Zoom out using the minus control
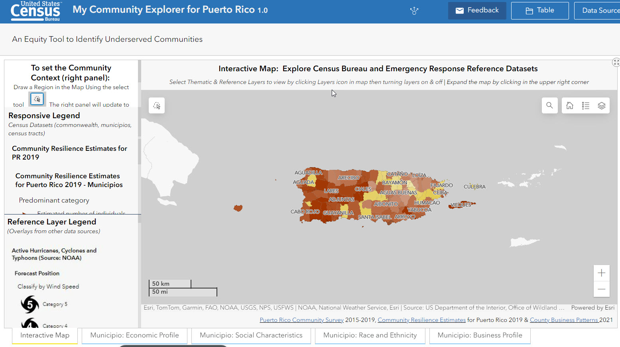 click(601, 290)
